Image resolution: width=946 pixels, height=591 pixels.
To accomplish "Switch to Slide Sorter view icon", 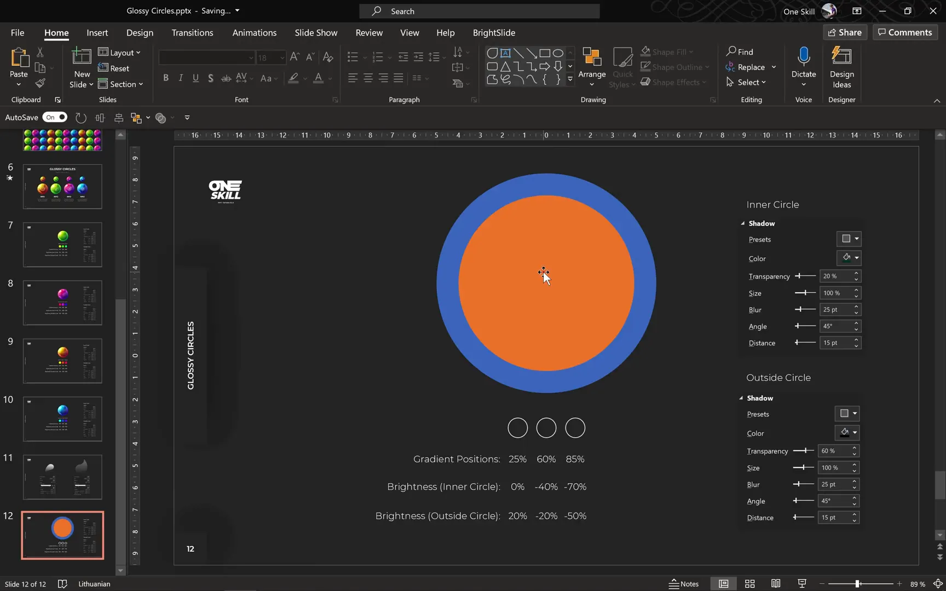I will coord(749,584).
